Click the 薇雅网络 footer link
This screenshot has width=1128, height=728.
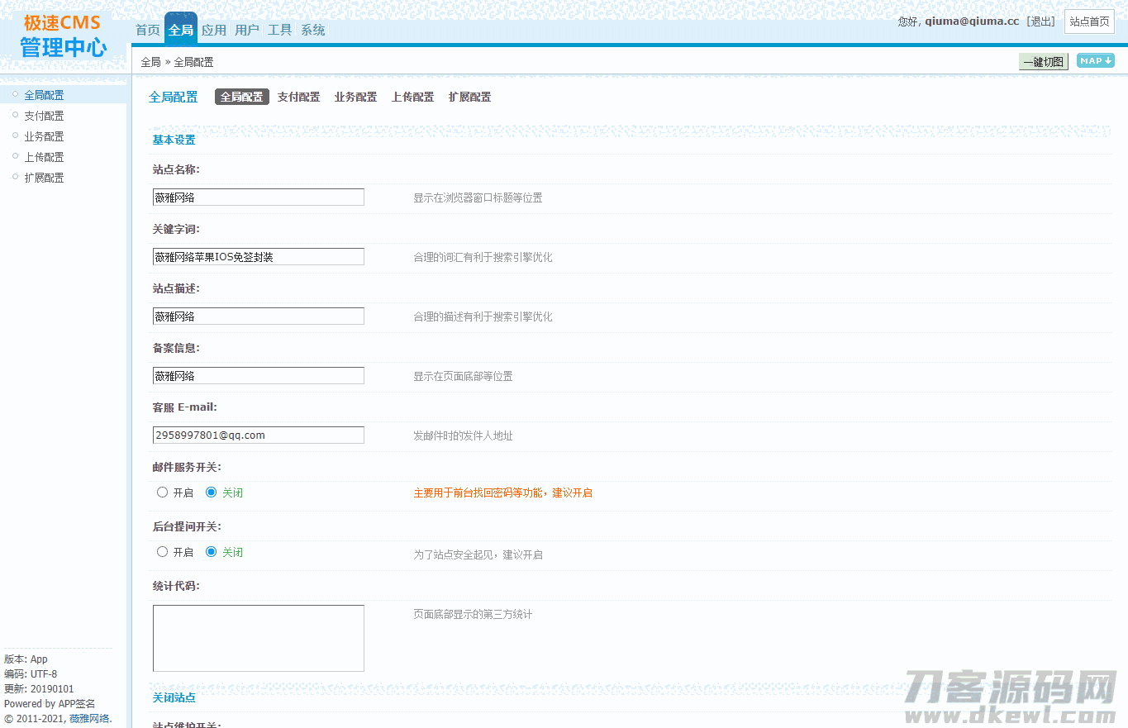point(89,719)
